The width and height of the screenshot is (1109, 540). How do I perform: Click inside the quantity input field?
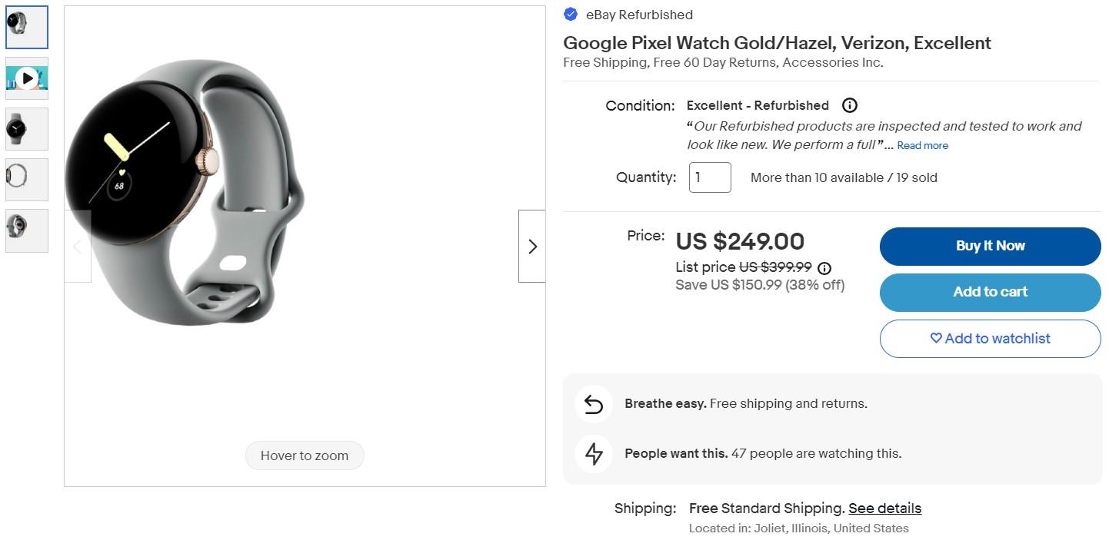[x=709, y=177]
